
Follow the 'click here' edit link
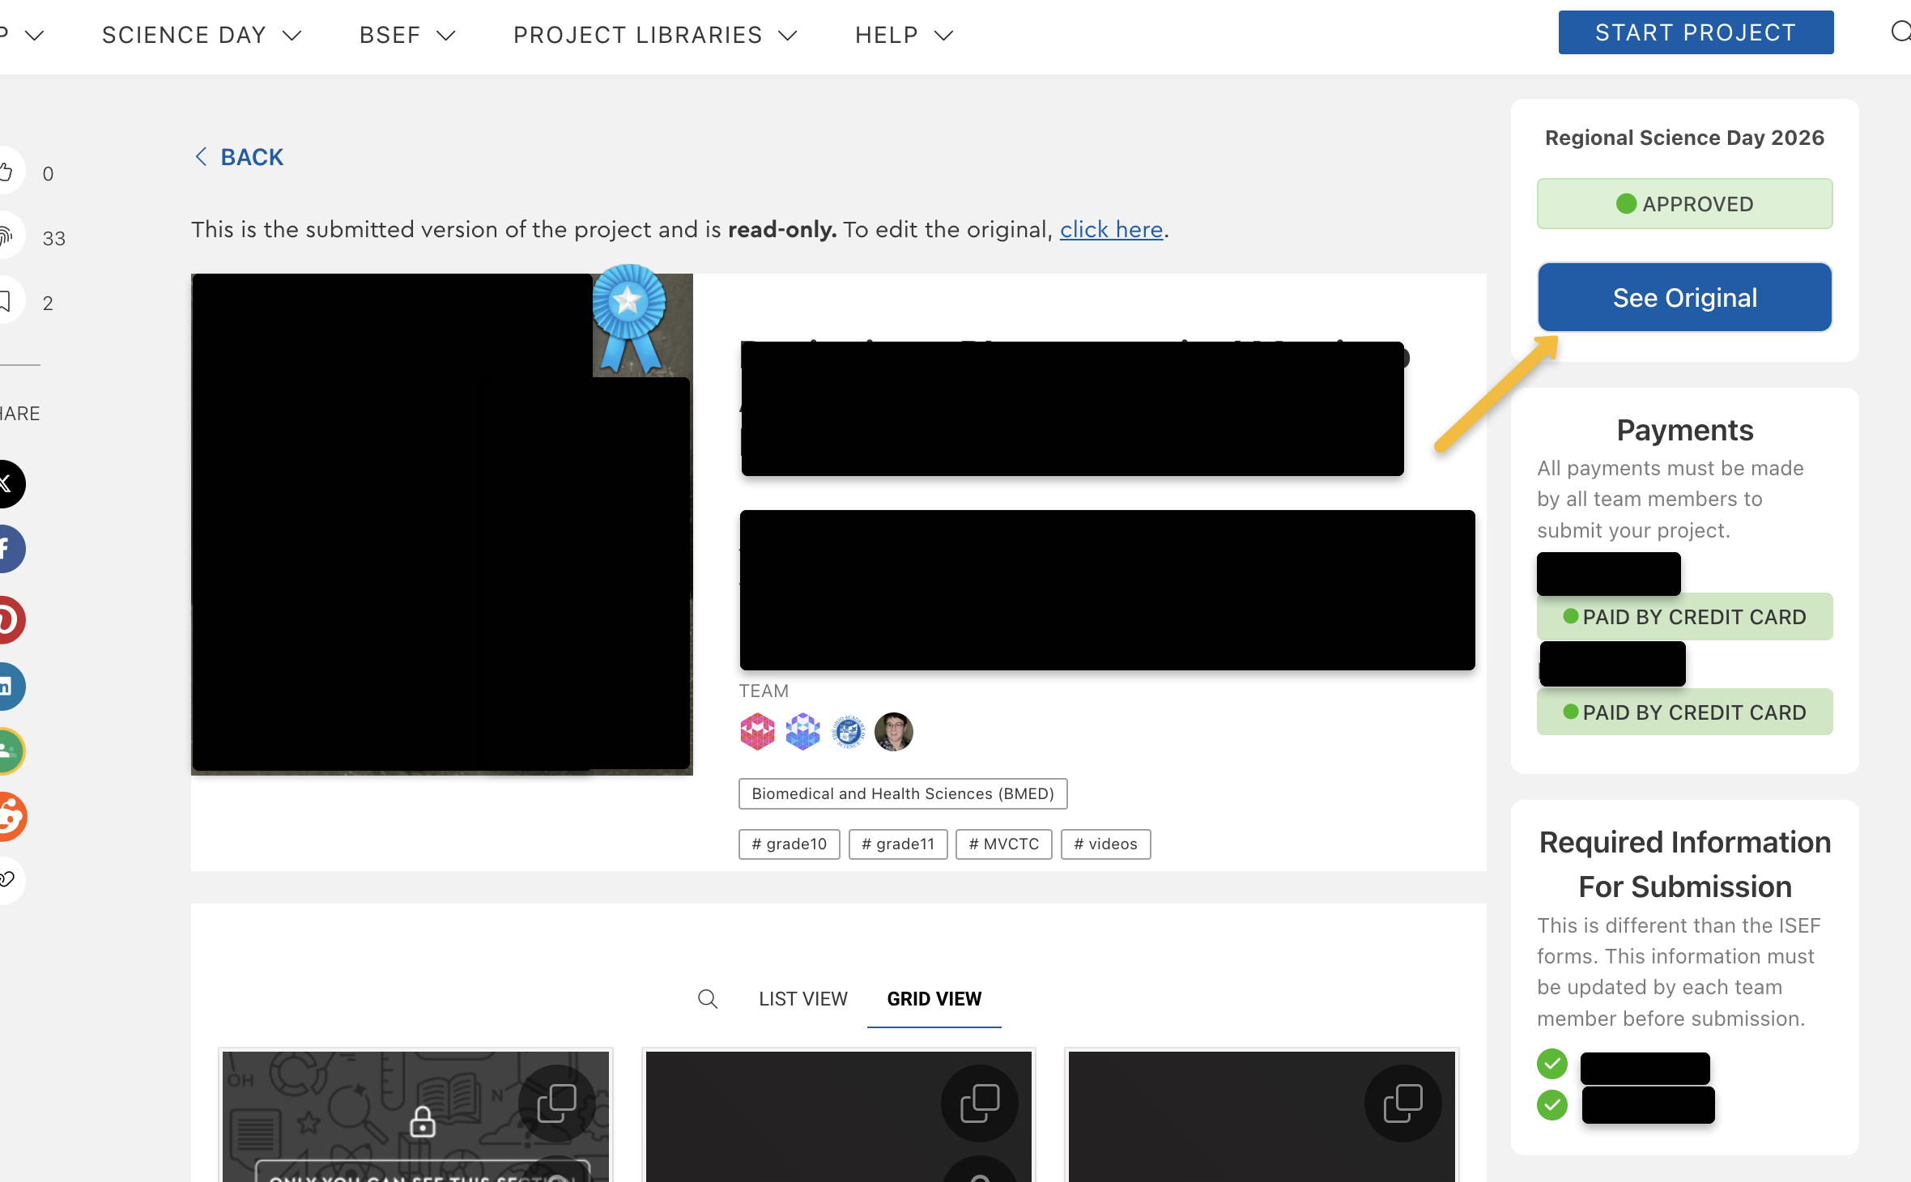point(1111,230)
